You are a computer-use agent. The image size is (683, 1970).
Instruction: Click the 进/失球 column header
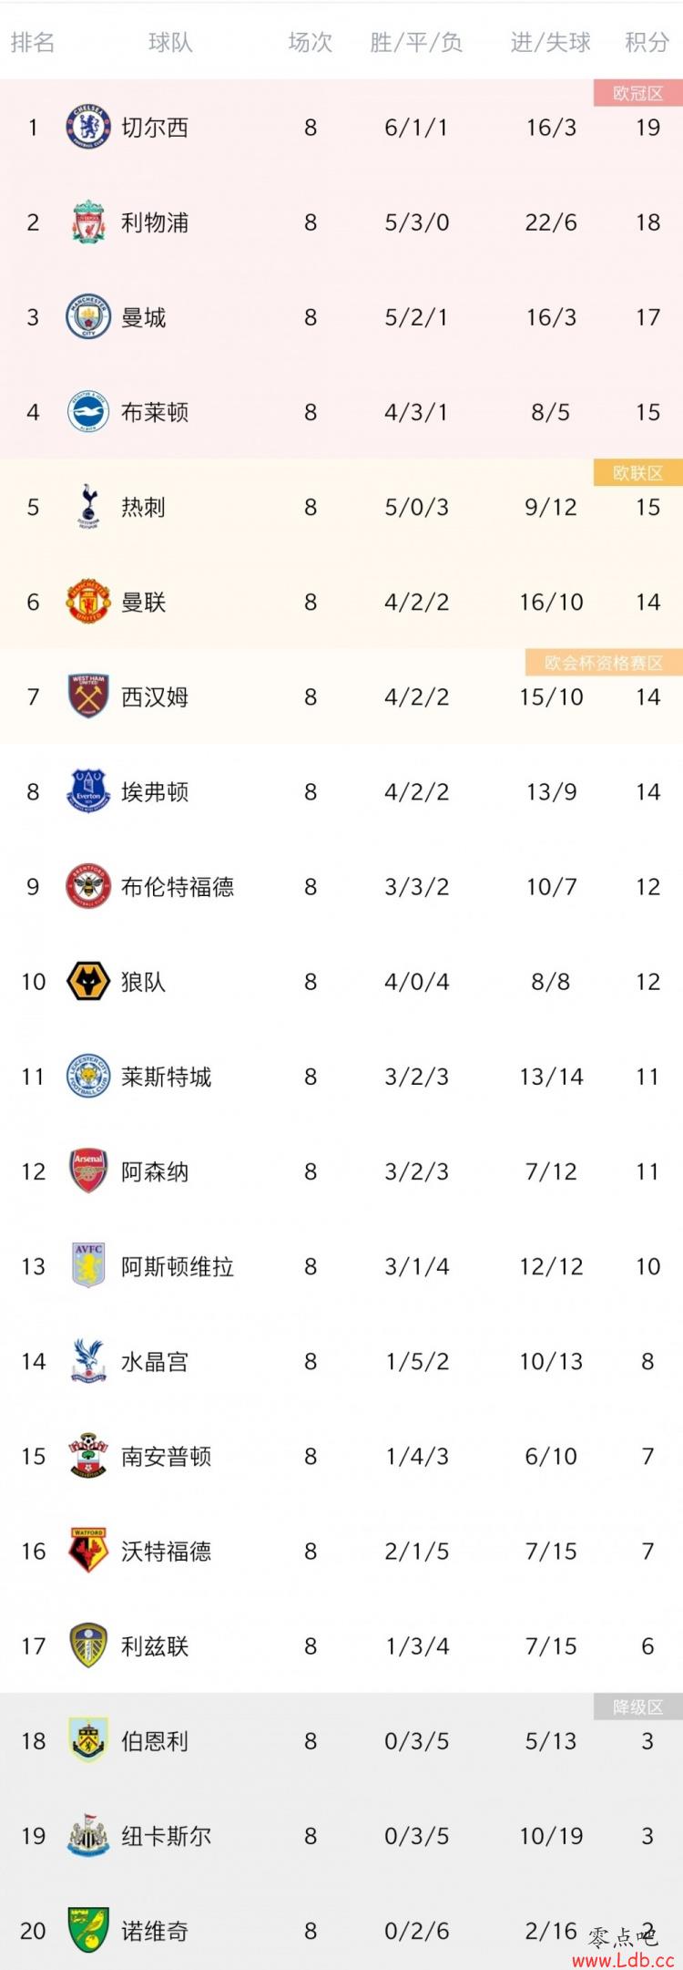[550, 42]
